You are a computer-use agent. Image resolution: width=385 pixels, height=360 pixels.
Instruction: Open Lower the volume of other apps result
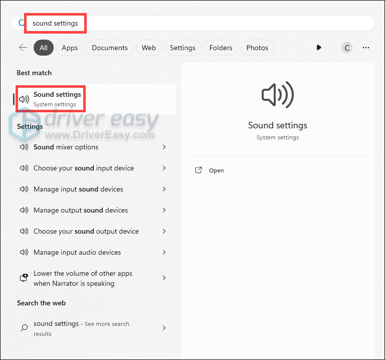[93, 278]
